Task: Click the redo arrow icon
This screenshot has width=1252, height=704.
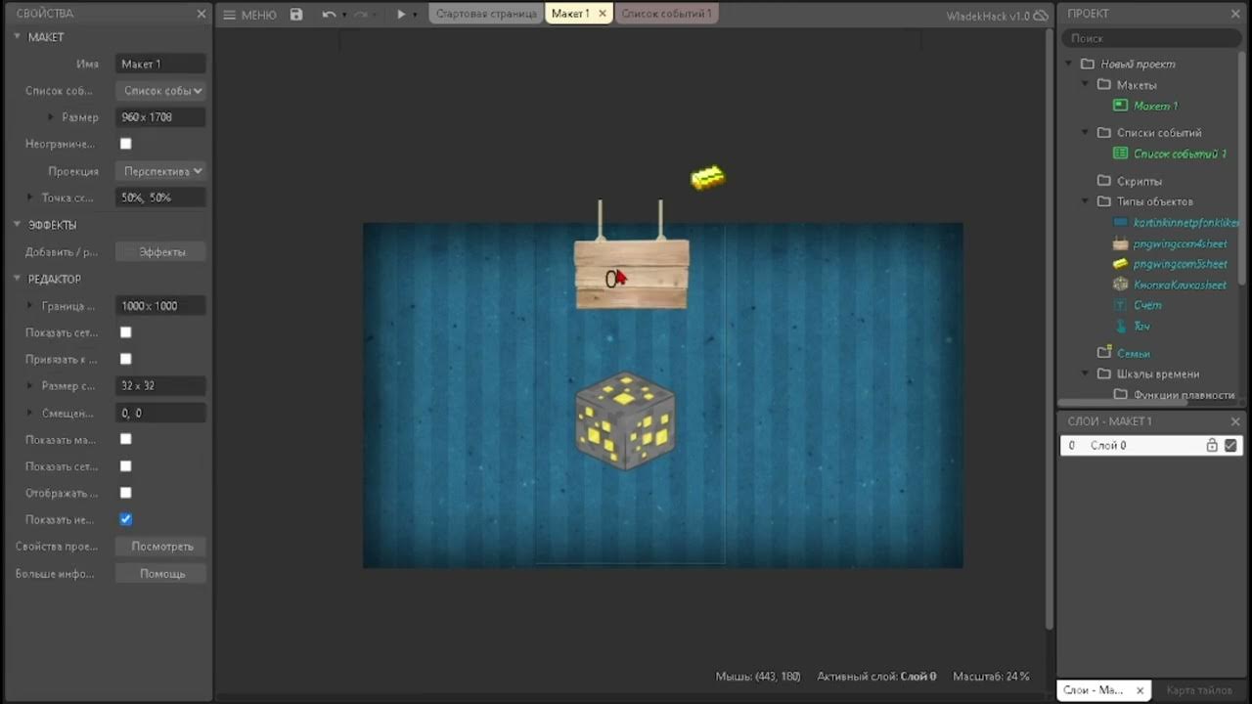Action: click(x=360, y=15)
